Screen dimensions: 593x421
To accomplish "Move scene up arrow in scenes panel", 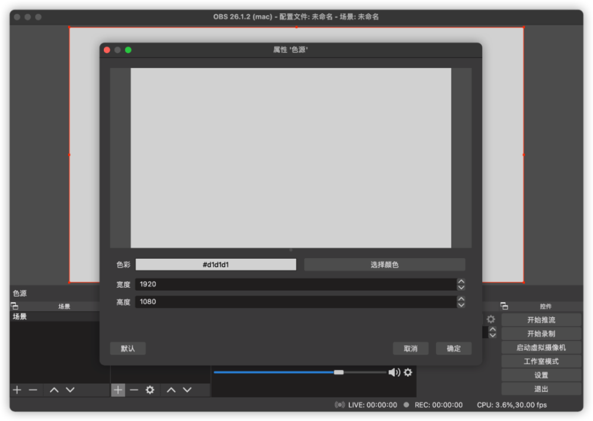I will (54, 390).
